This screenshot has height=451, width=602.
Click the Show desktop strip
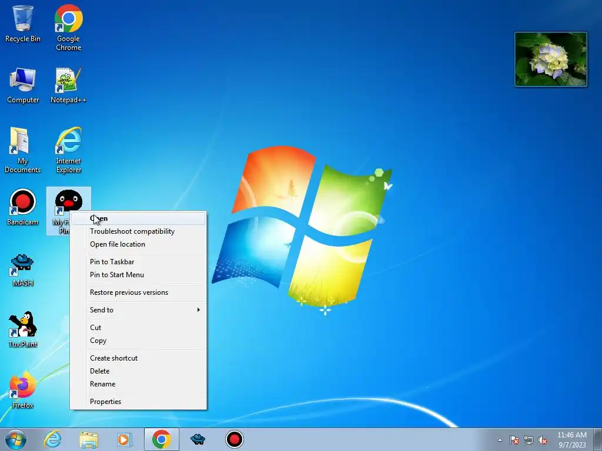click(598, 439)
